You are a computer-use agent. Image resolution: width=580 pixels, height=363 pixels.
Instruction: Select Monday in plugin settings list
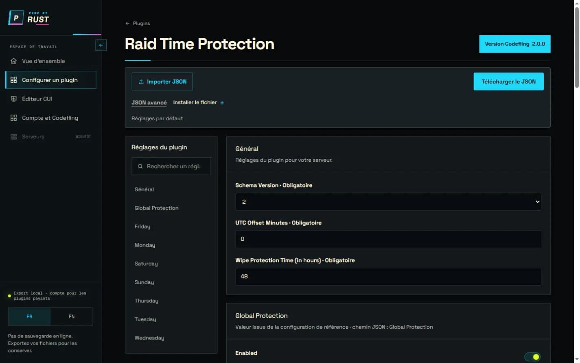tap(171, 245)
